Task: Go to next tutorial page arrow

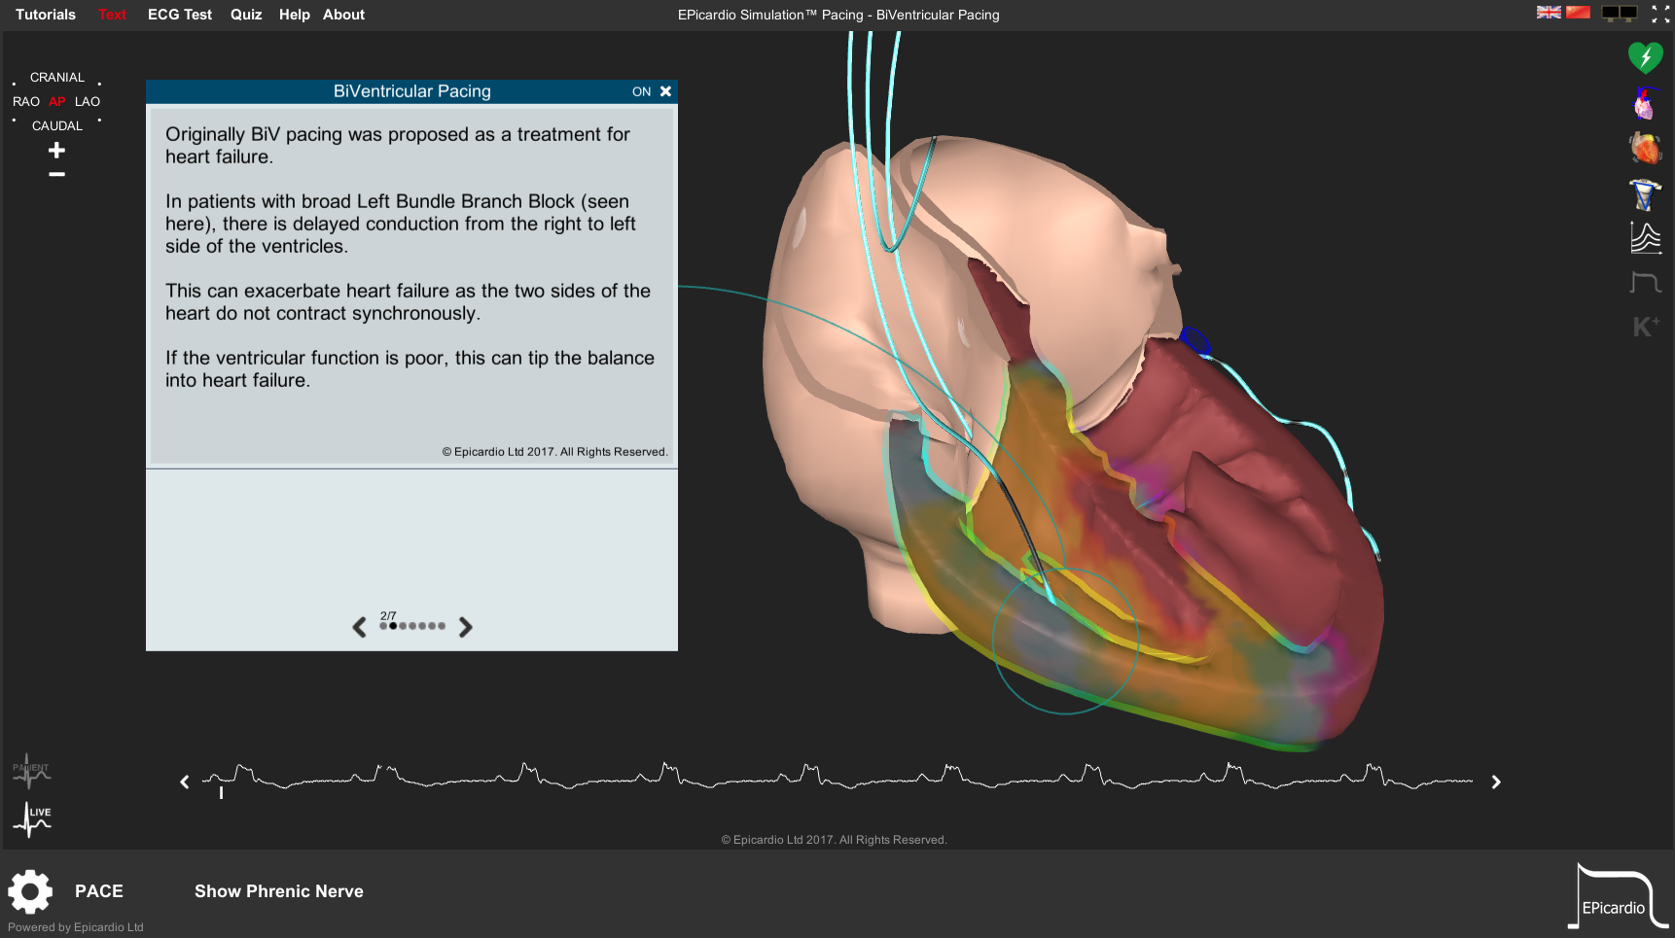Action: [466, 627]
